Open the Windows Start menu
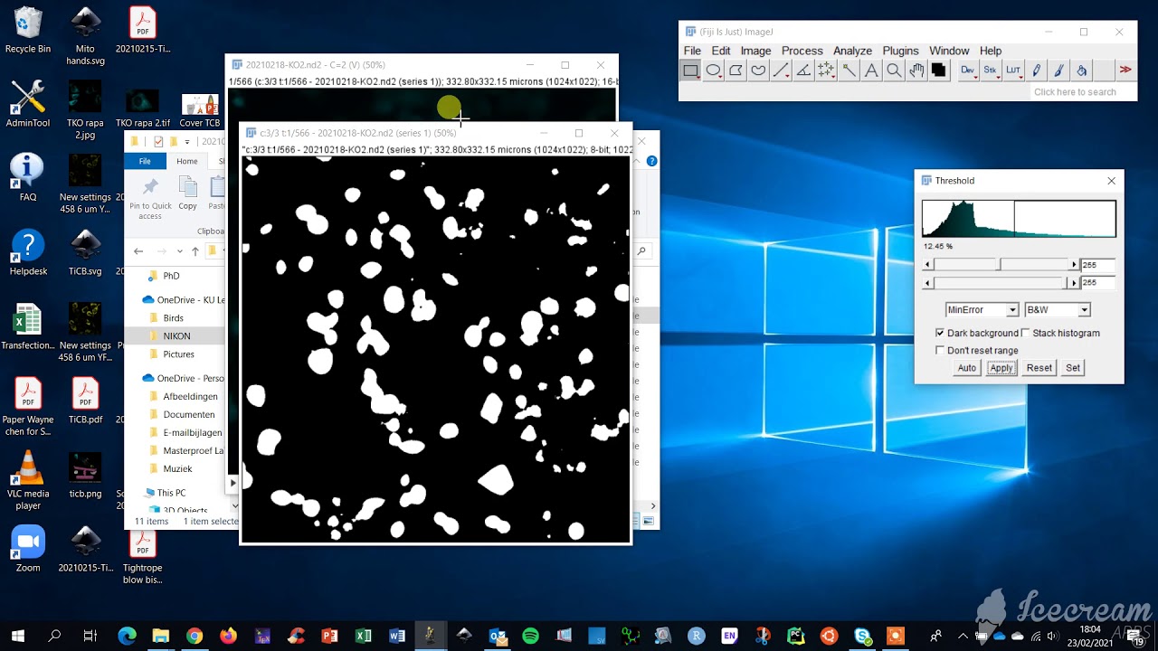The height and width of the screenshot is (651, 1158). click(x=17, y=637)
